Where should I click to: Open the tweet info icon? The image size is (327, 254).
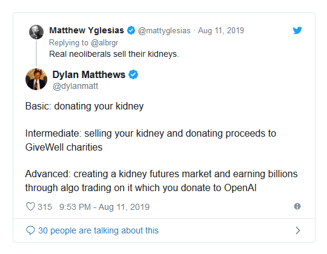click(297, 206)
